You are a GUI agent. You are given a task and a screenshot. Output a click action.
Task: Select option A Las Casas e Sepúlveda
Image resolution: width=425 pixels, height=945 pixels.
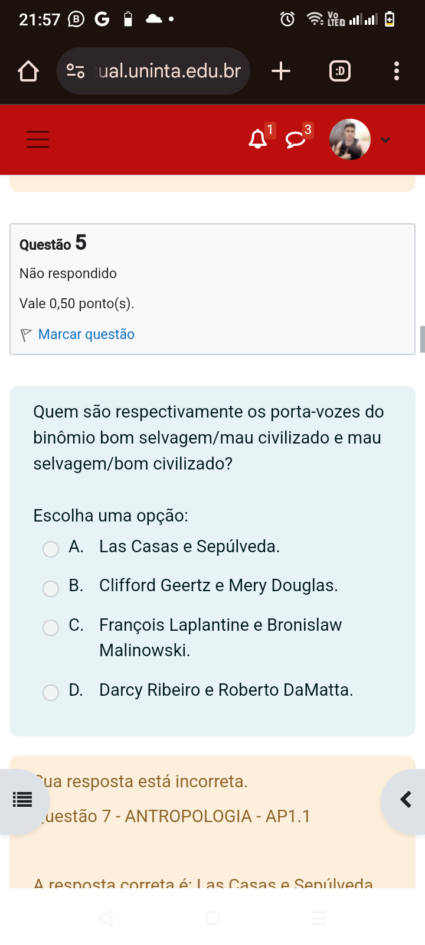(x=51, y=549)
